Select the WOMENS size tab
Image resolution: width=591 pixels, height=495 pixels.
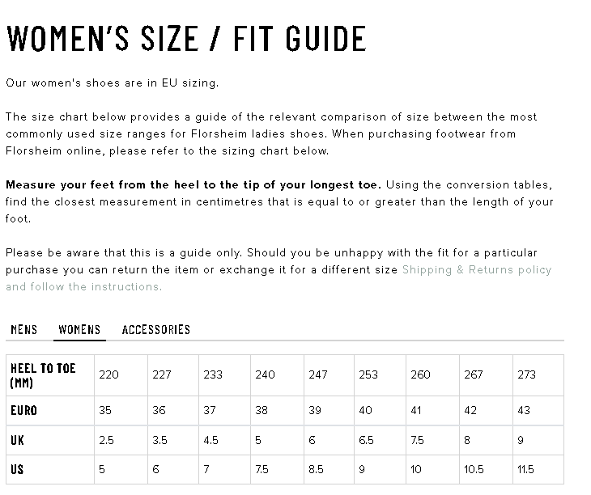79,329
